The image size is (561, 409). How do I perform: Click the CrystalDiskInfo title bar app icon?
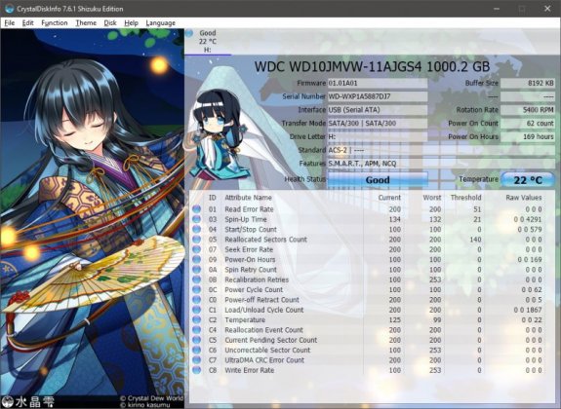[10, 9]
